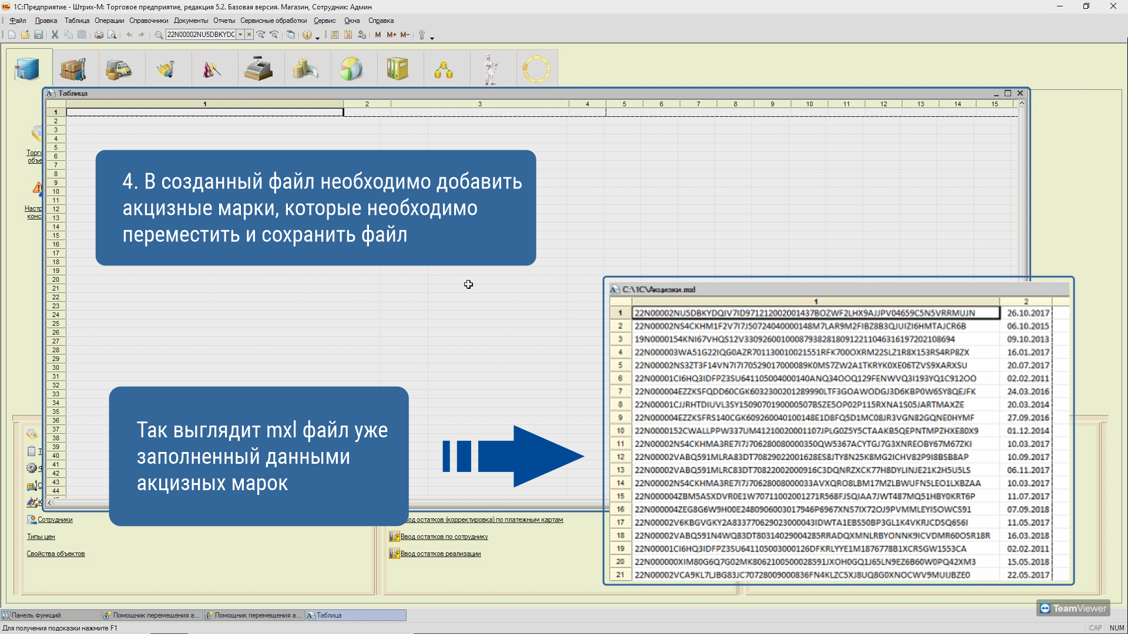The height and width of the screenshot is (634, 1128).
Task: Open the calculator toolbar icon
Action: (334, 35)
